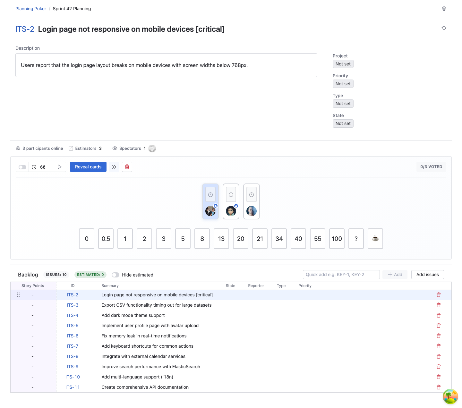462x408 pixels.
Task: Set the Type field value
Action: click(343, 104)
